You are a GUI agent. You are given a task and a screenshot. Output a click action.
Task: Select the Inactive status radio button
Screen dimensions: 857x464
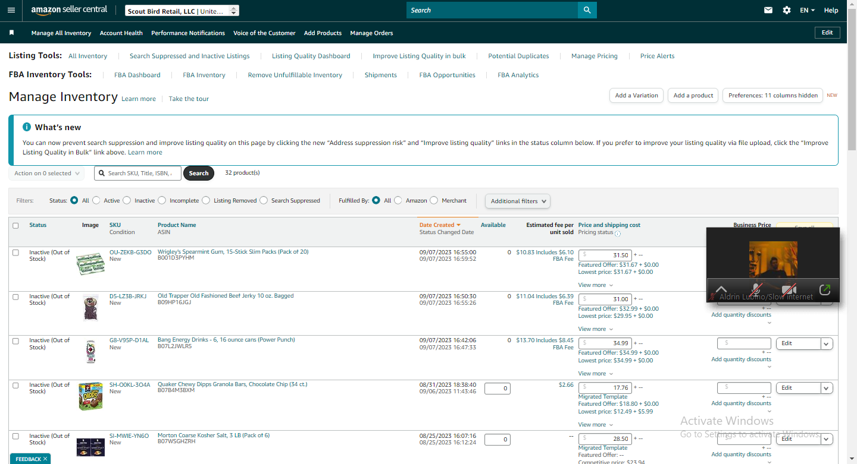127,200
